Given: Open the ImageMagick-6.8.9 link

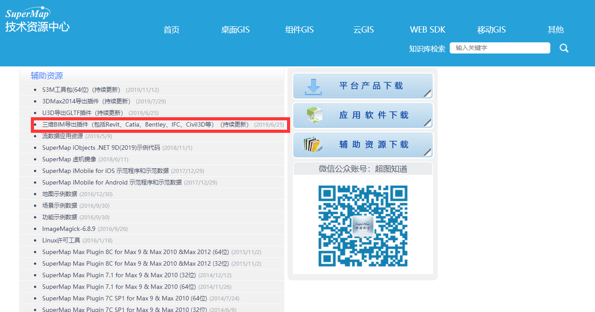Looking at the screenshot, I should (x=69, y=229).
